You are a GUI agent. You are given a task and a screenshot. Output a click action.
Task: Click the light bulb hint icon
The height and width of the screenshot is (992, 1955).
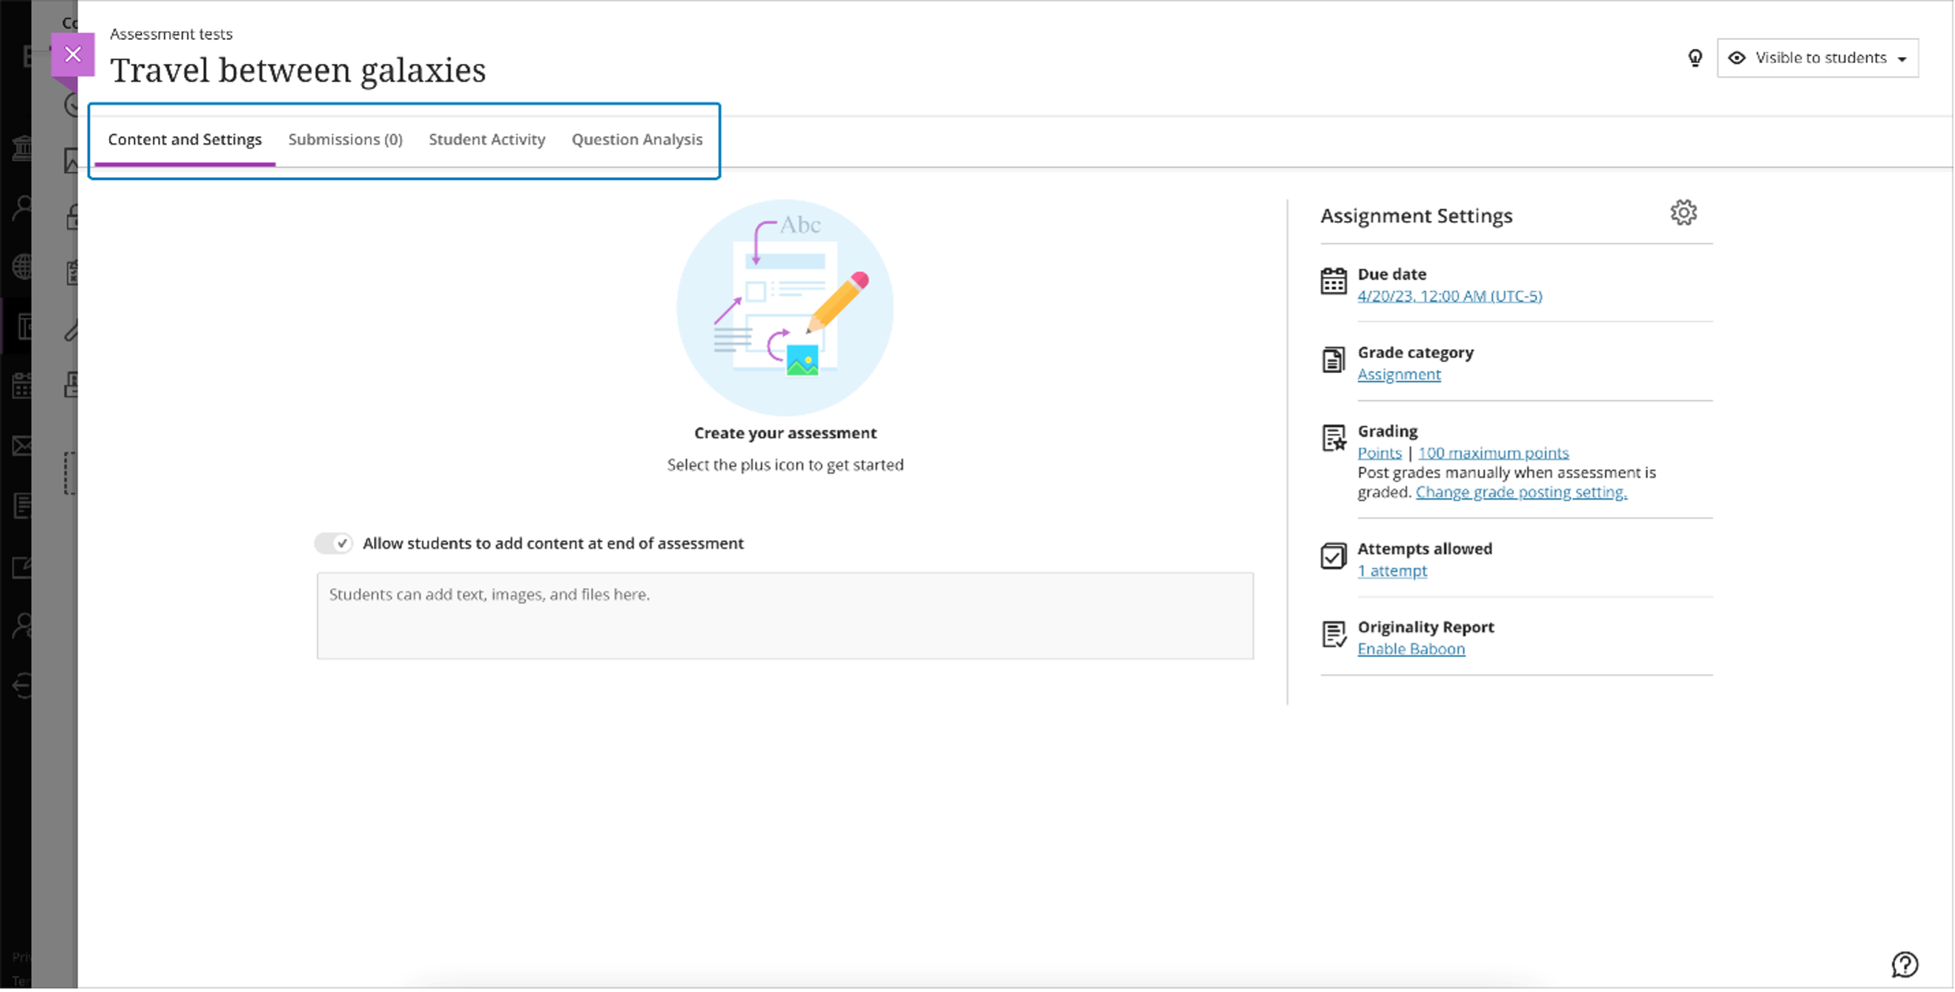(x=1695, y=57)
